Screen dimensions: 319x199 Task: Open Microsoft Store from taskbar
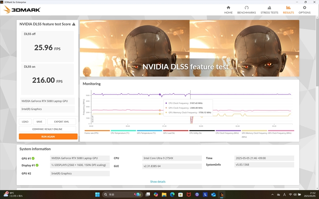tap(180, 195)
